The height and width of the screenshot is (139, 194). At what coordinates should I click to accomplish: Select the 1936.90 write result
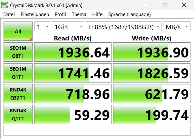[152, 52]
